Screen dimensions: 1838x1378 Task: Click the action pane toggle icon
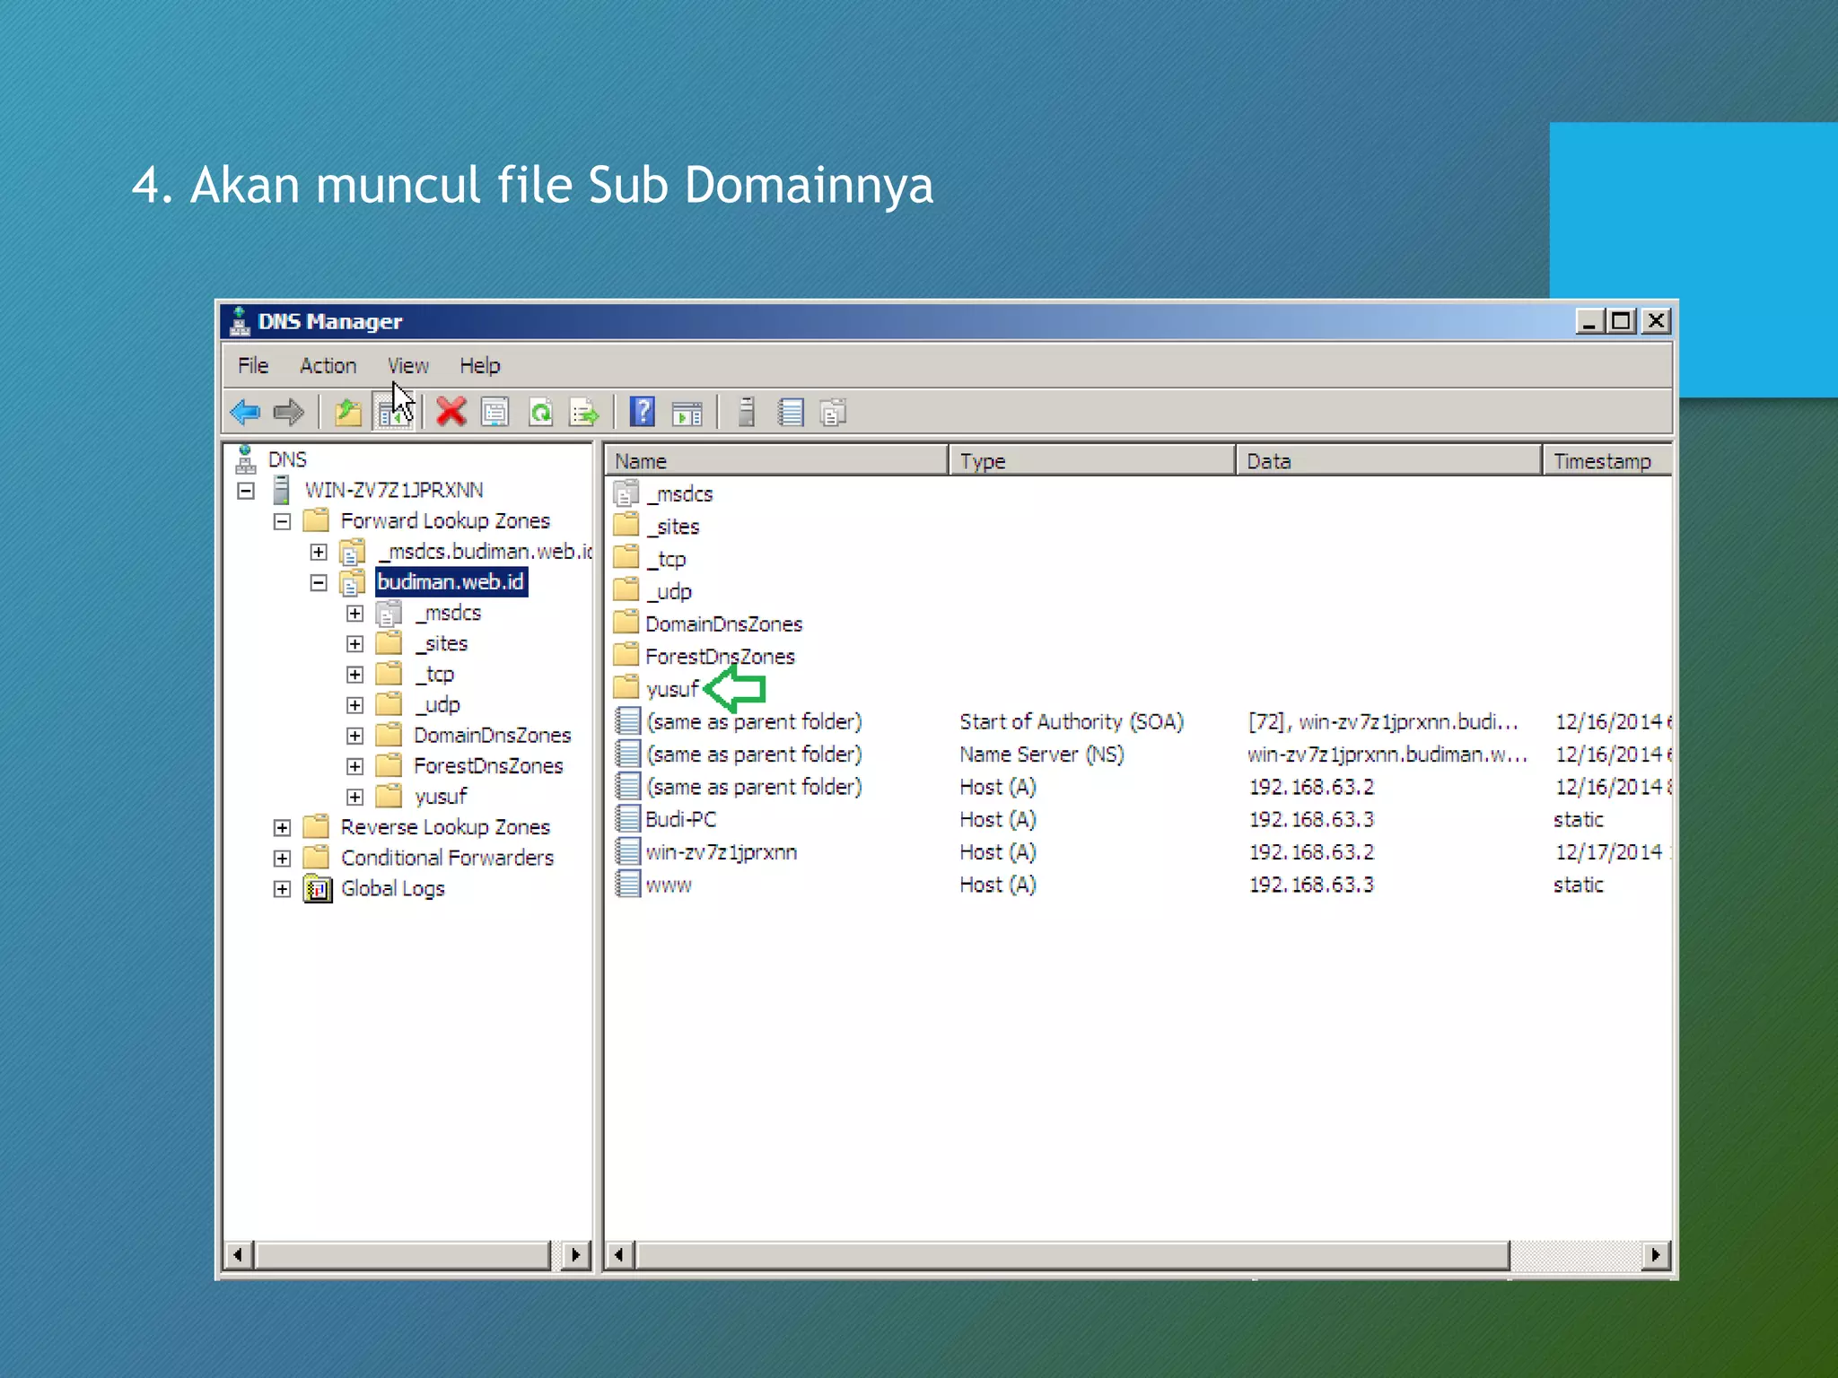point(687,414)
